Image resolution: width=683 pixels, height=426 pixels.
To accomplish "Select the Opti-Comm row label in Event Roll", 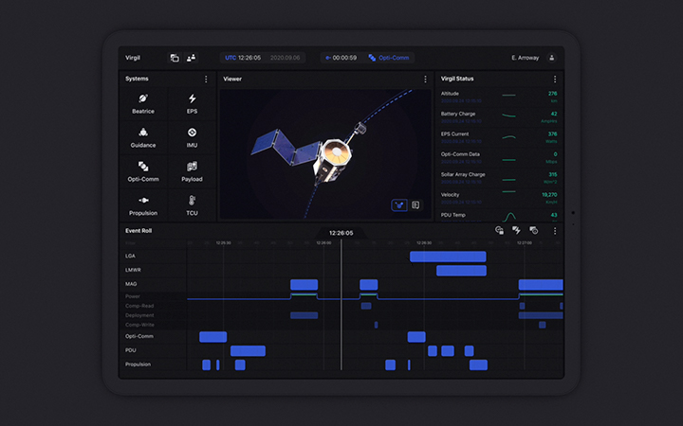I will (x=138, y=336).
